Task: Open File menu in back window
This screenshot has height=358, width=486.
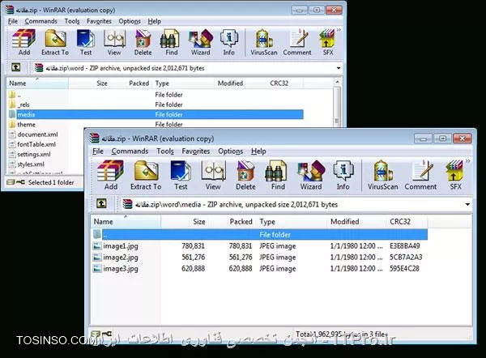Action: (13, 21)
